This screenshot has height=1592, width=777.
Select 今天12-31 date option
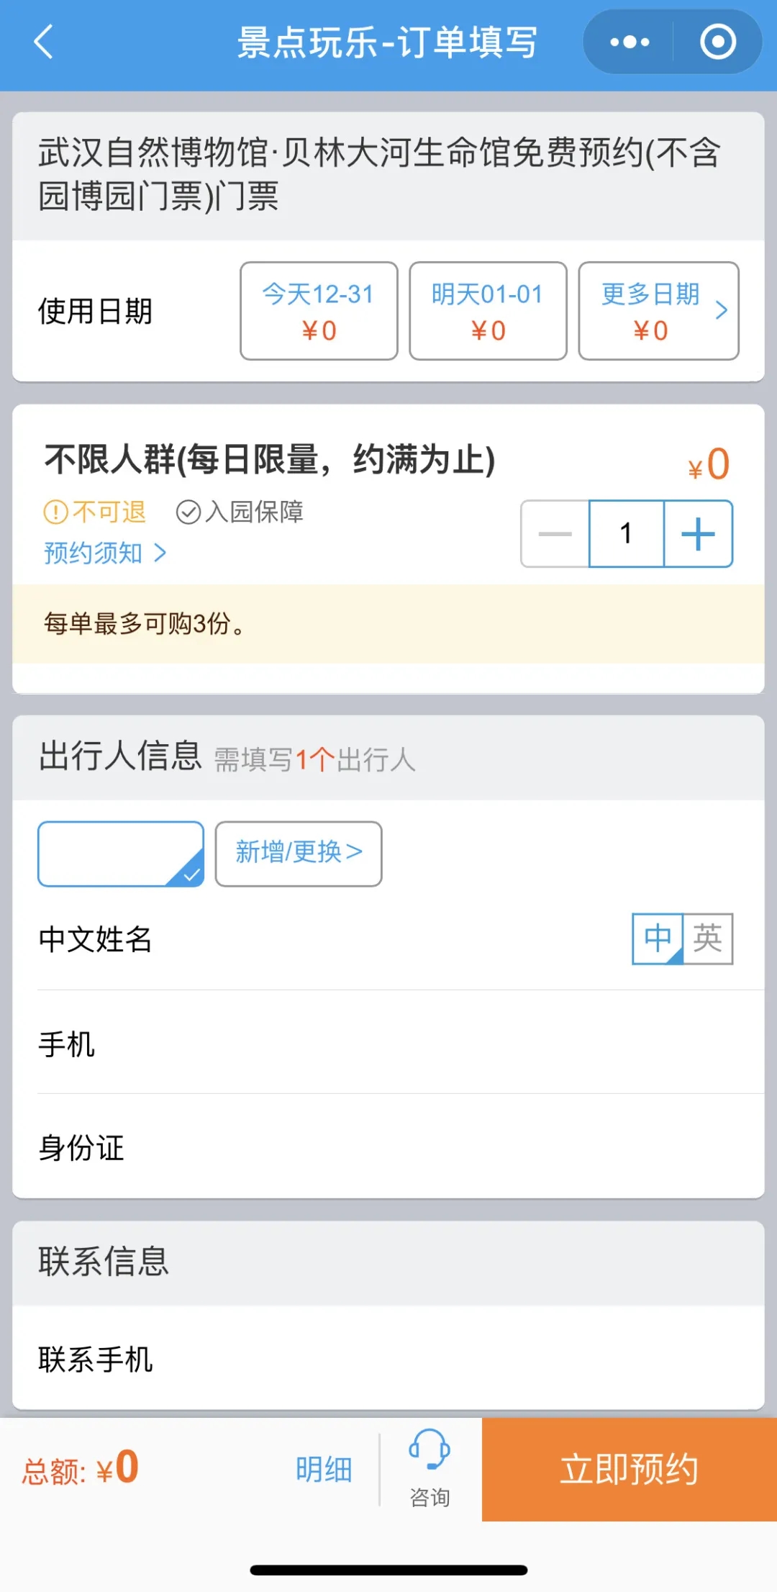coord(319,311)
